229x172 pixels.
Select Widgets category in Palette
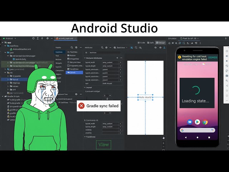coord(59,63)
